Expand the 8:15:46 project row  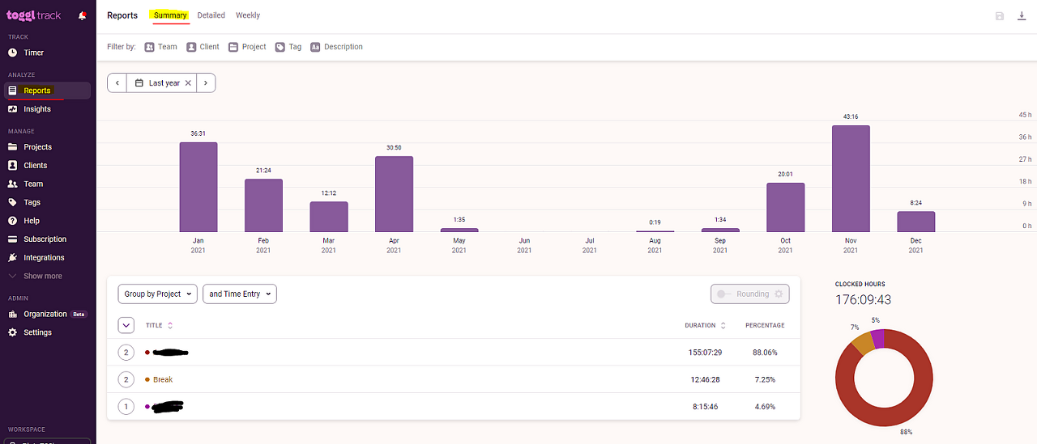point(126,407)
